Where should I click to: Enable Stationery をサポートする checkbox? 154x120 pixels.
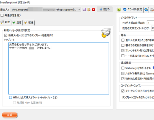coord(123,68)
